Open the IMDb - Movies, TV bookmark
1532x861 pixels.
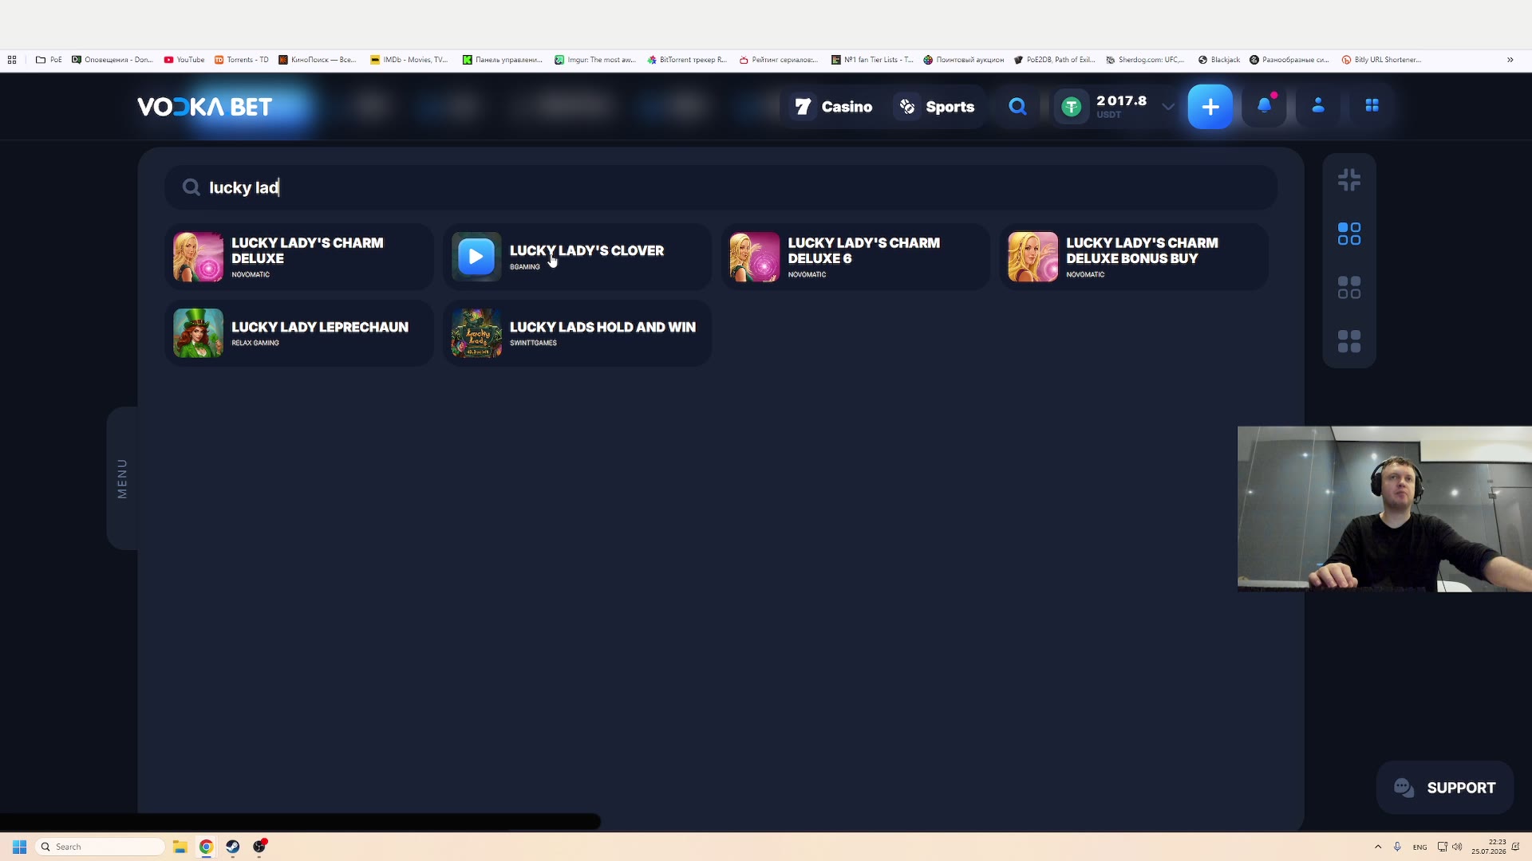tap(409, 60)
